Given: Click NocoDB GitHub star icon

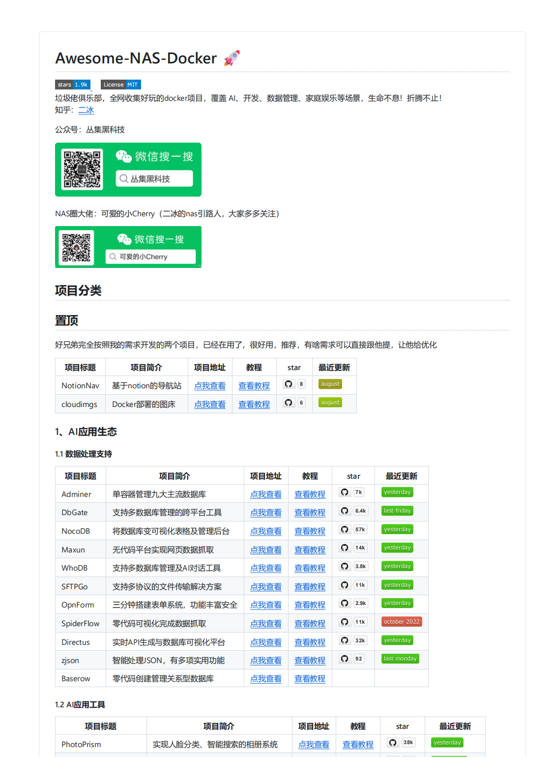Looking at the screenshot, I should click(x=345, y=529).
